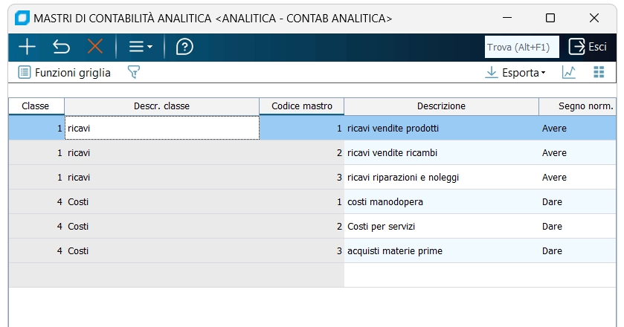This screenshot has height=327, width=624.
Task: Click the Descr. classe column header
Action: (161, 106)
